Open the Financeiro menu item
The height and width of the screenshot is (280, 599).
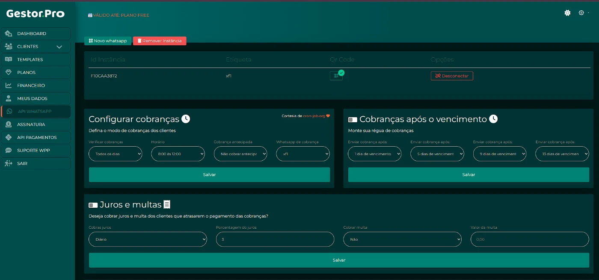tap(31, 85)
